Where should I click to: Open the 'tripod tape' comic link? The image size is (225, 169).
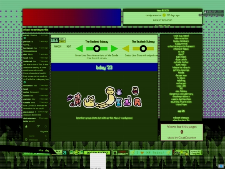point(181,104)
